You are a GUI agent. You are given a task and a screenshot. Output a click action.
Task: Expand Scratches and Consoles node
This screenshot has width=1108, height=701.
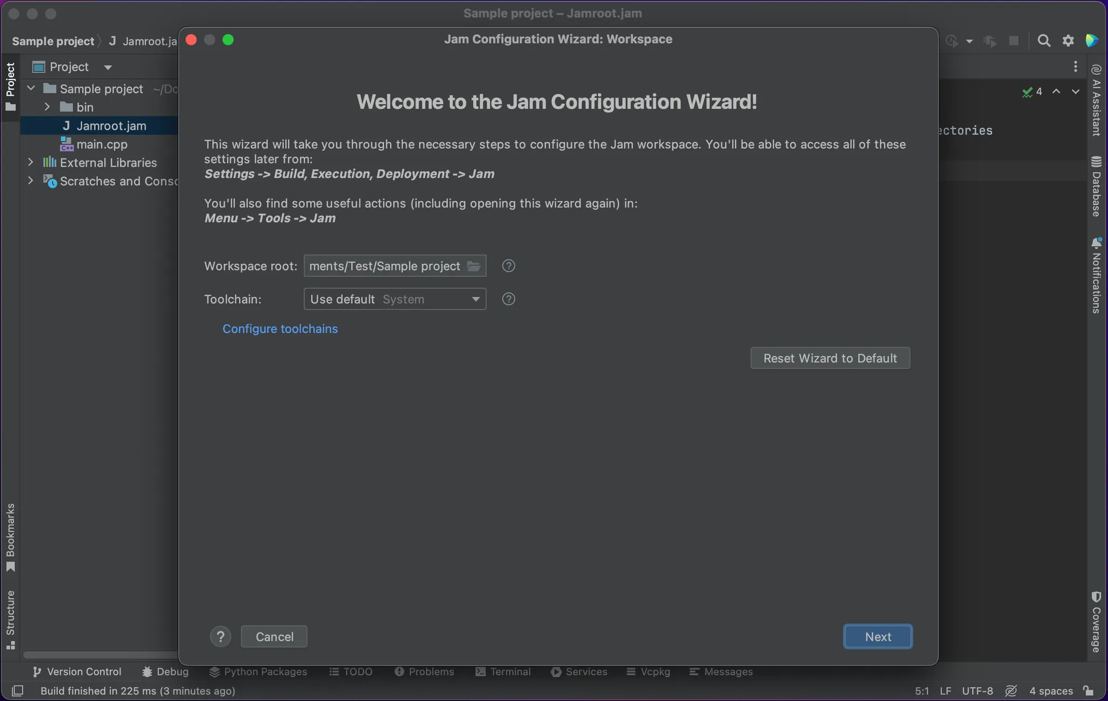(31, 181)
